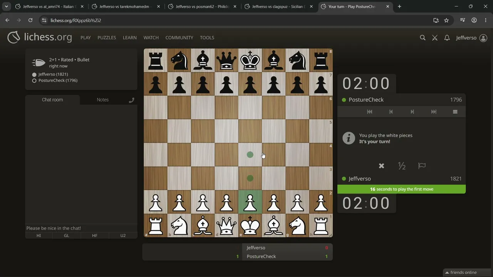Image resolution: width=493 pixels, height=277 pixels.
Task: Select the white king on e1
Action: (x=250, y=225)
